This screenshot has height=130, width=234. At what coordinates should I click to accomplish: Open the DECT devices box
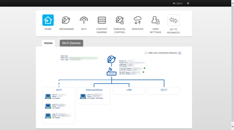(x=164, y=91)
